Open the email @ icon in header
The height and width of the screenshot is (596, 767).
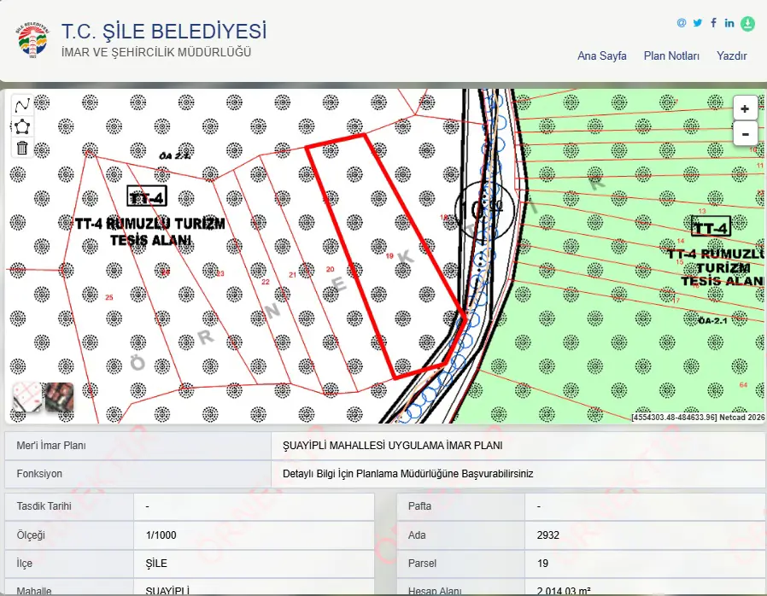pyautogui.click(x=682, y=23)
